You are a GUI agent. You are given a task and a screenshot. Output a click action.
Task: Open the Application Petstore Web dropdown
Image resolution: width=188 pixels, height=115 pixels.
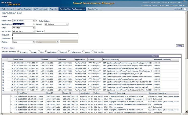(x=24, y=24)
